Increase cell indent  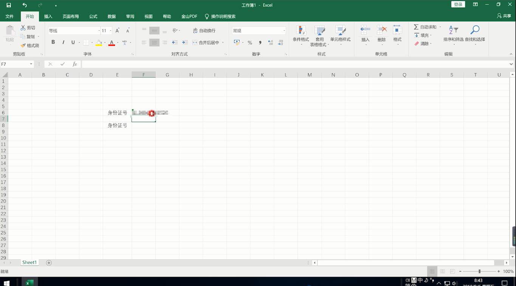(x=185, y=43)
